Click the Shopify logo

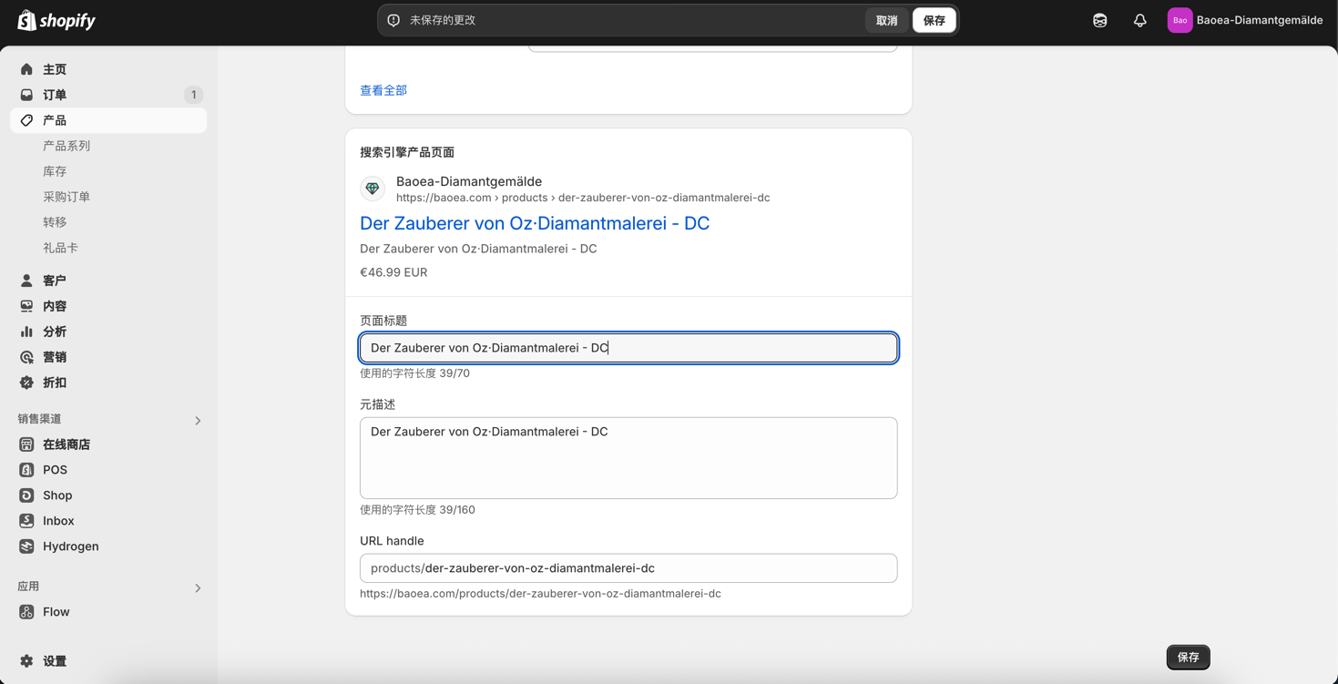56,20
